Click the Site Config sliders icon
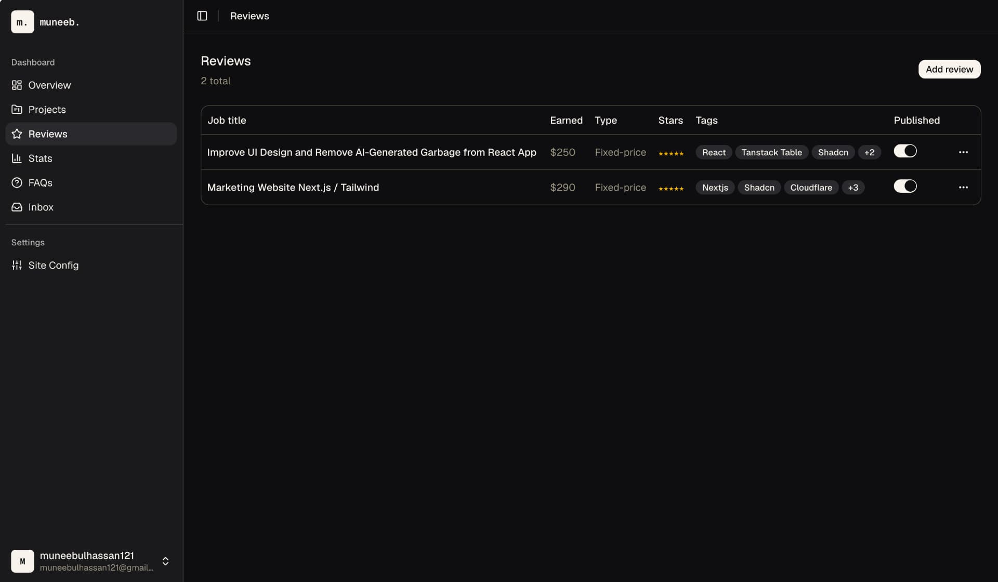The width and height of the screenshot is (998, 582). [17, 266]
